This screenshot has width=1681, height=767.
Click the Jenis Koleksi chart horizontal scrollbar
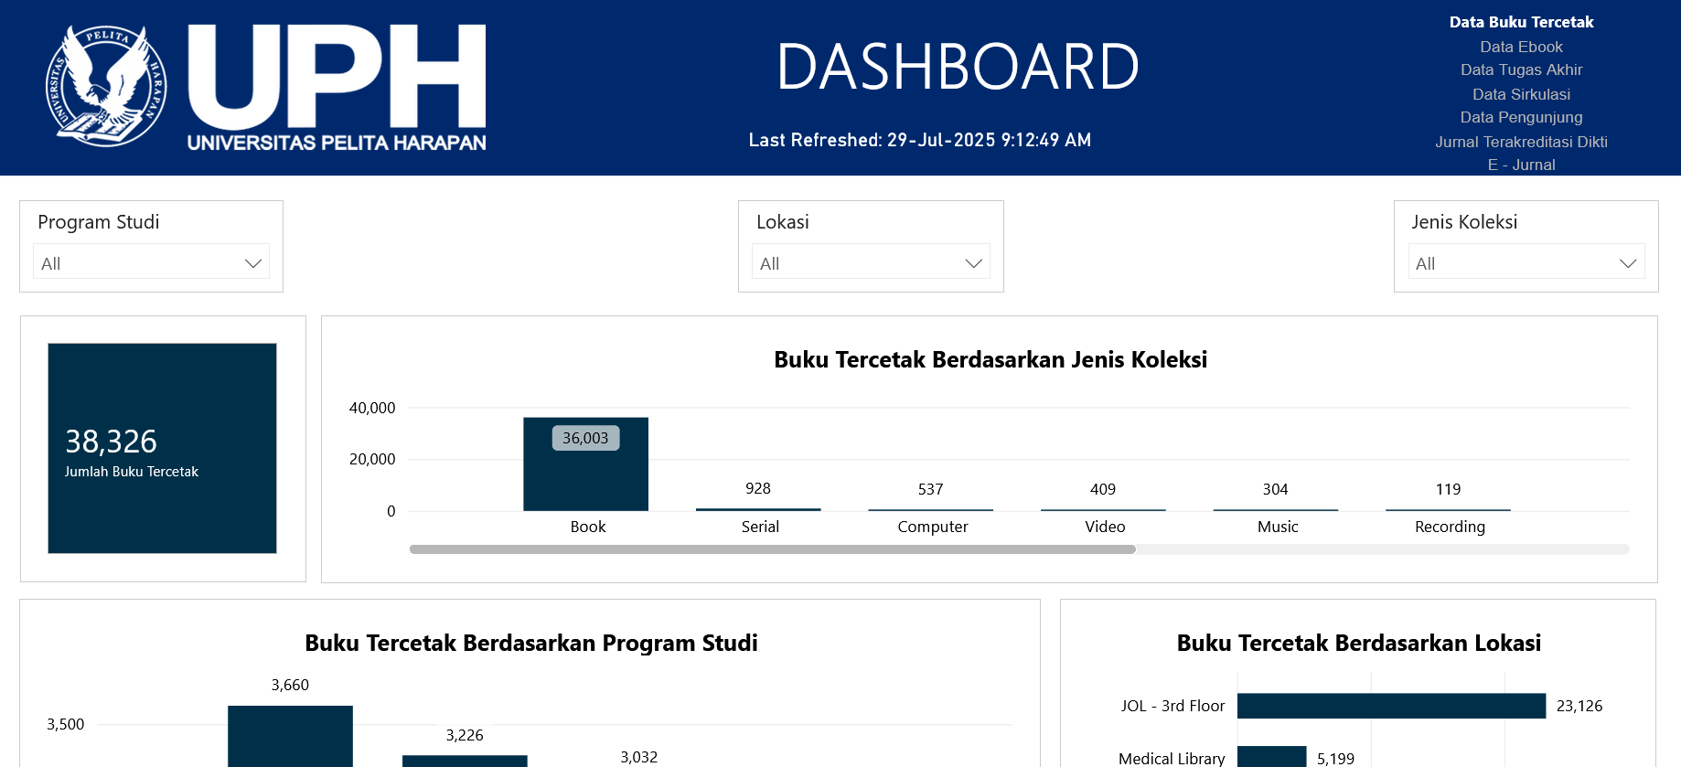(773, 549)
